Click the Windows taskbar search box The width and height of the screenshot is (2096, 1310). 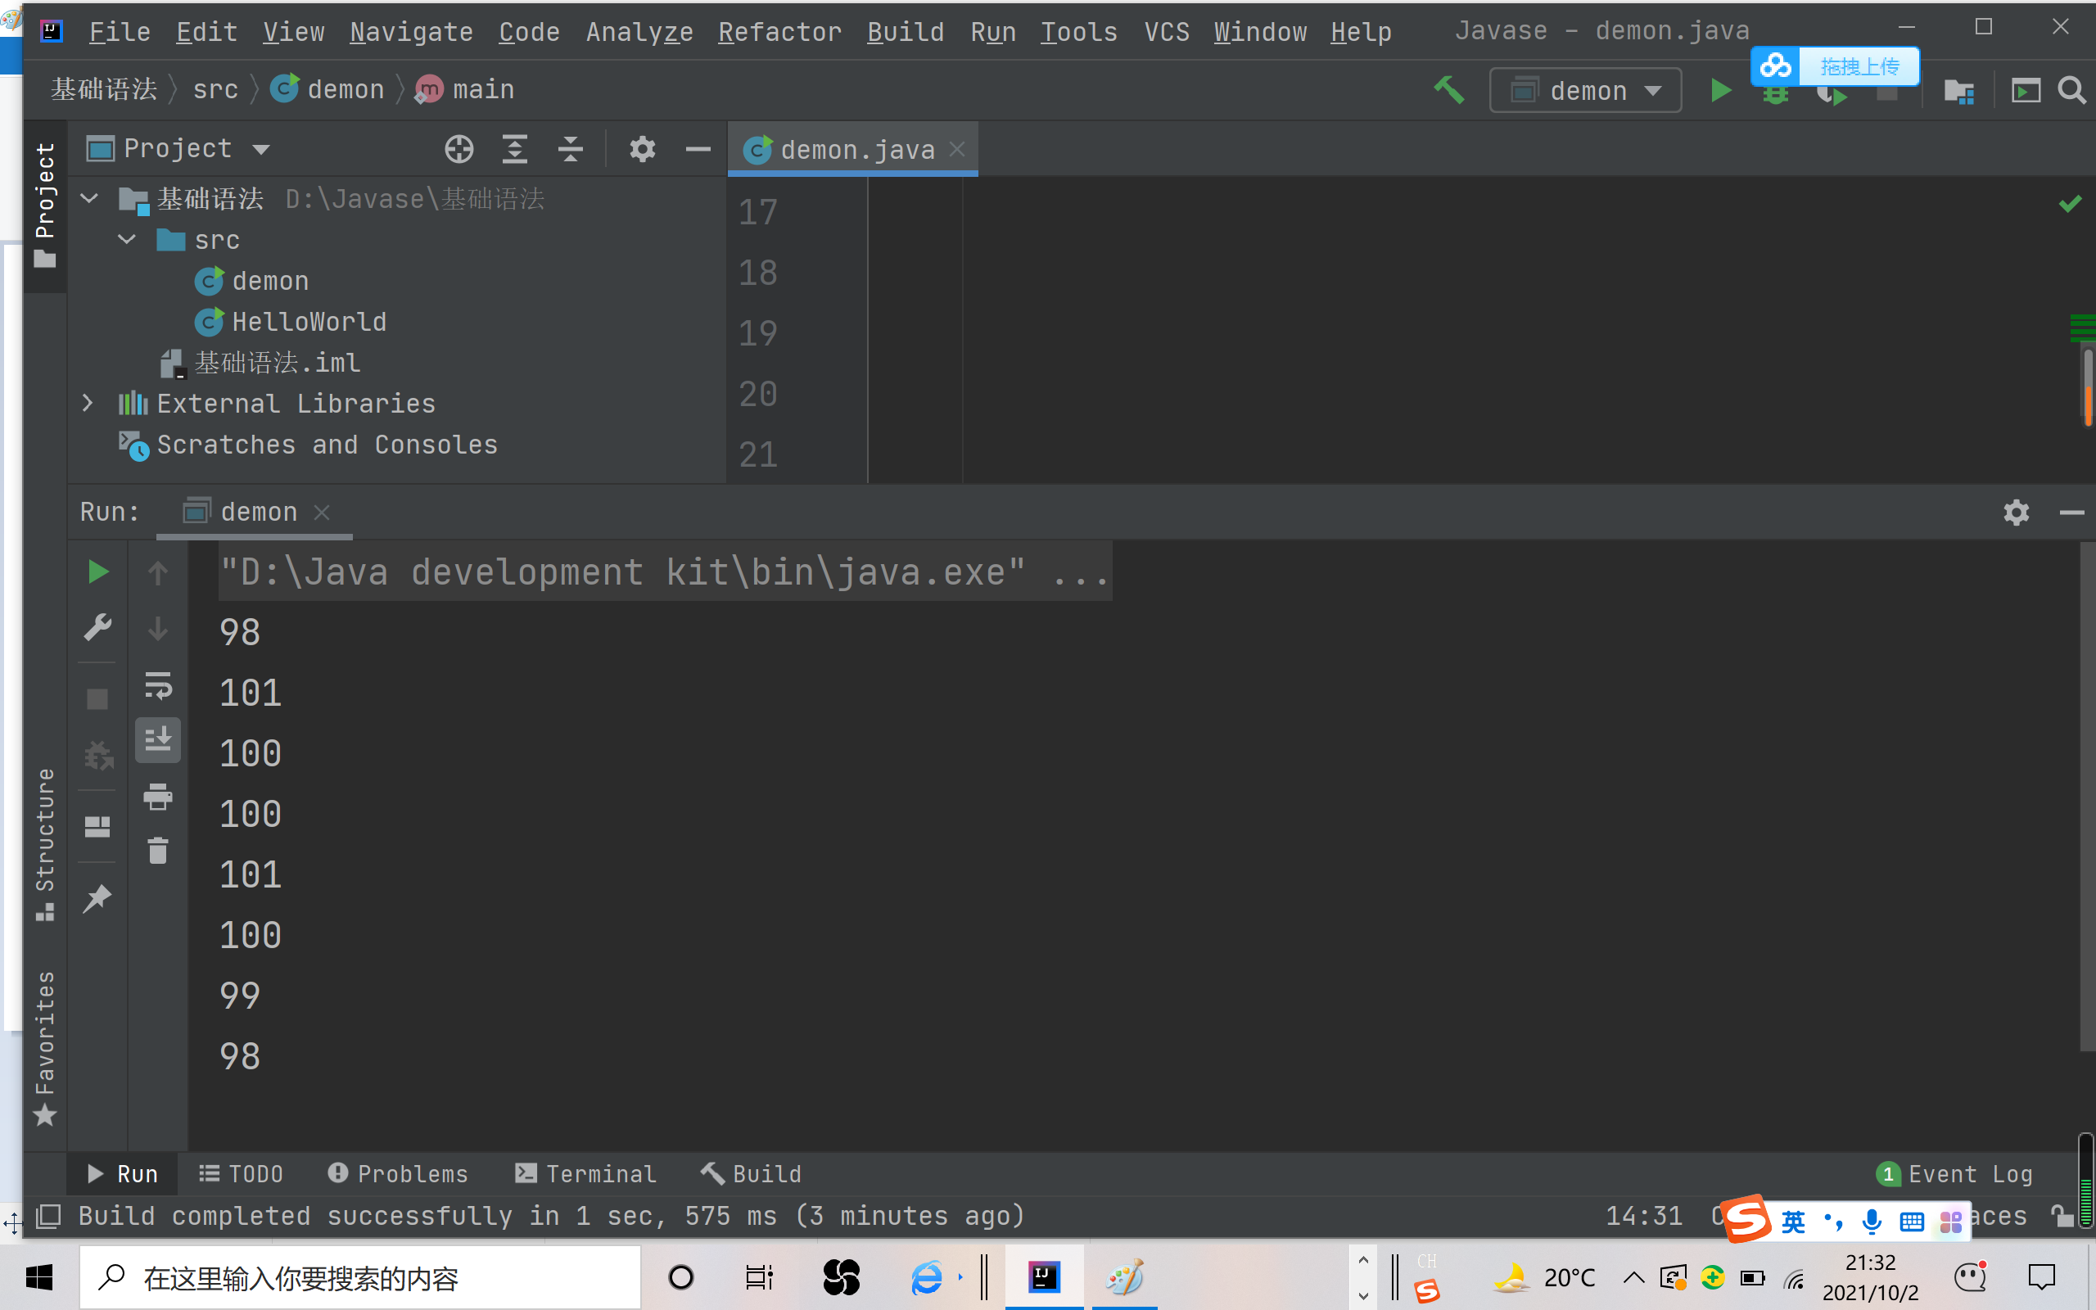359,1278
